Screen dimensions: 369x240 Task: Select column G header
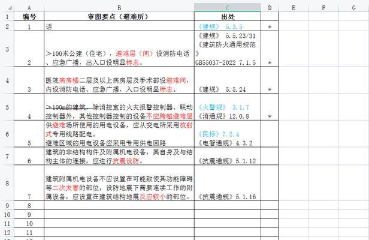click(x=353, y=8)
